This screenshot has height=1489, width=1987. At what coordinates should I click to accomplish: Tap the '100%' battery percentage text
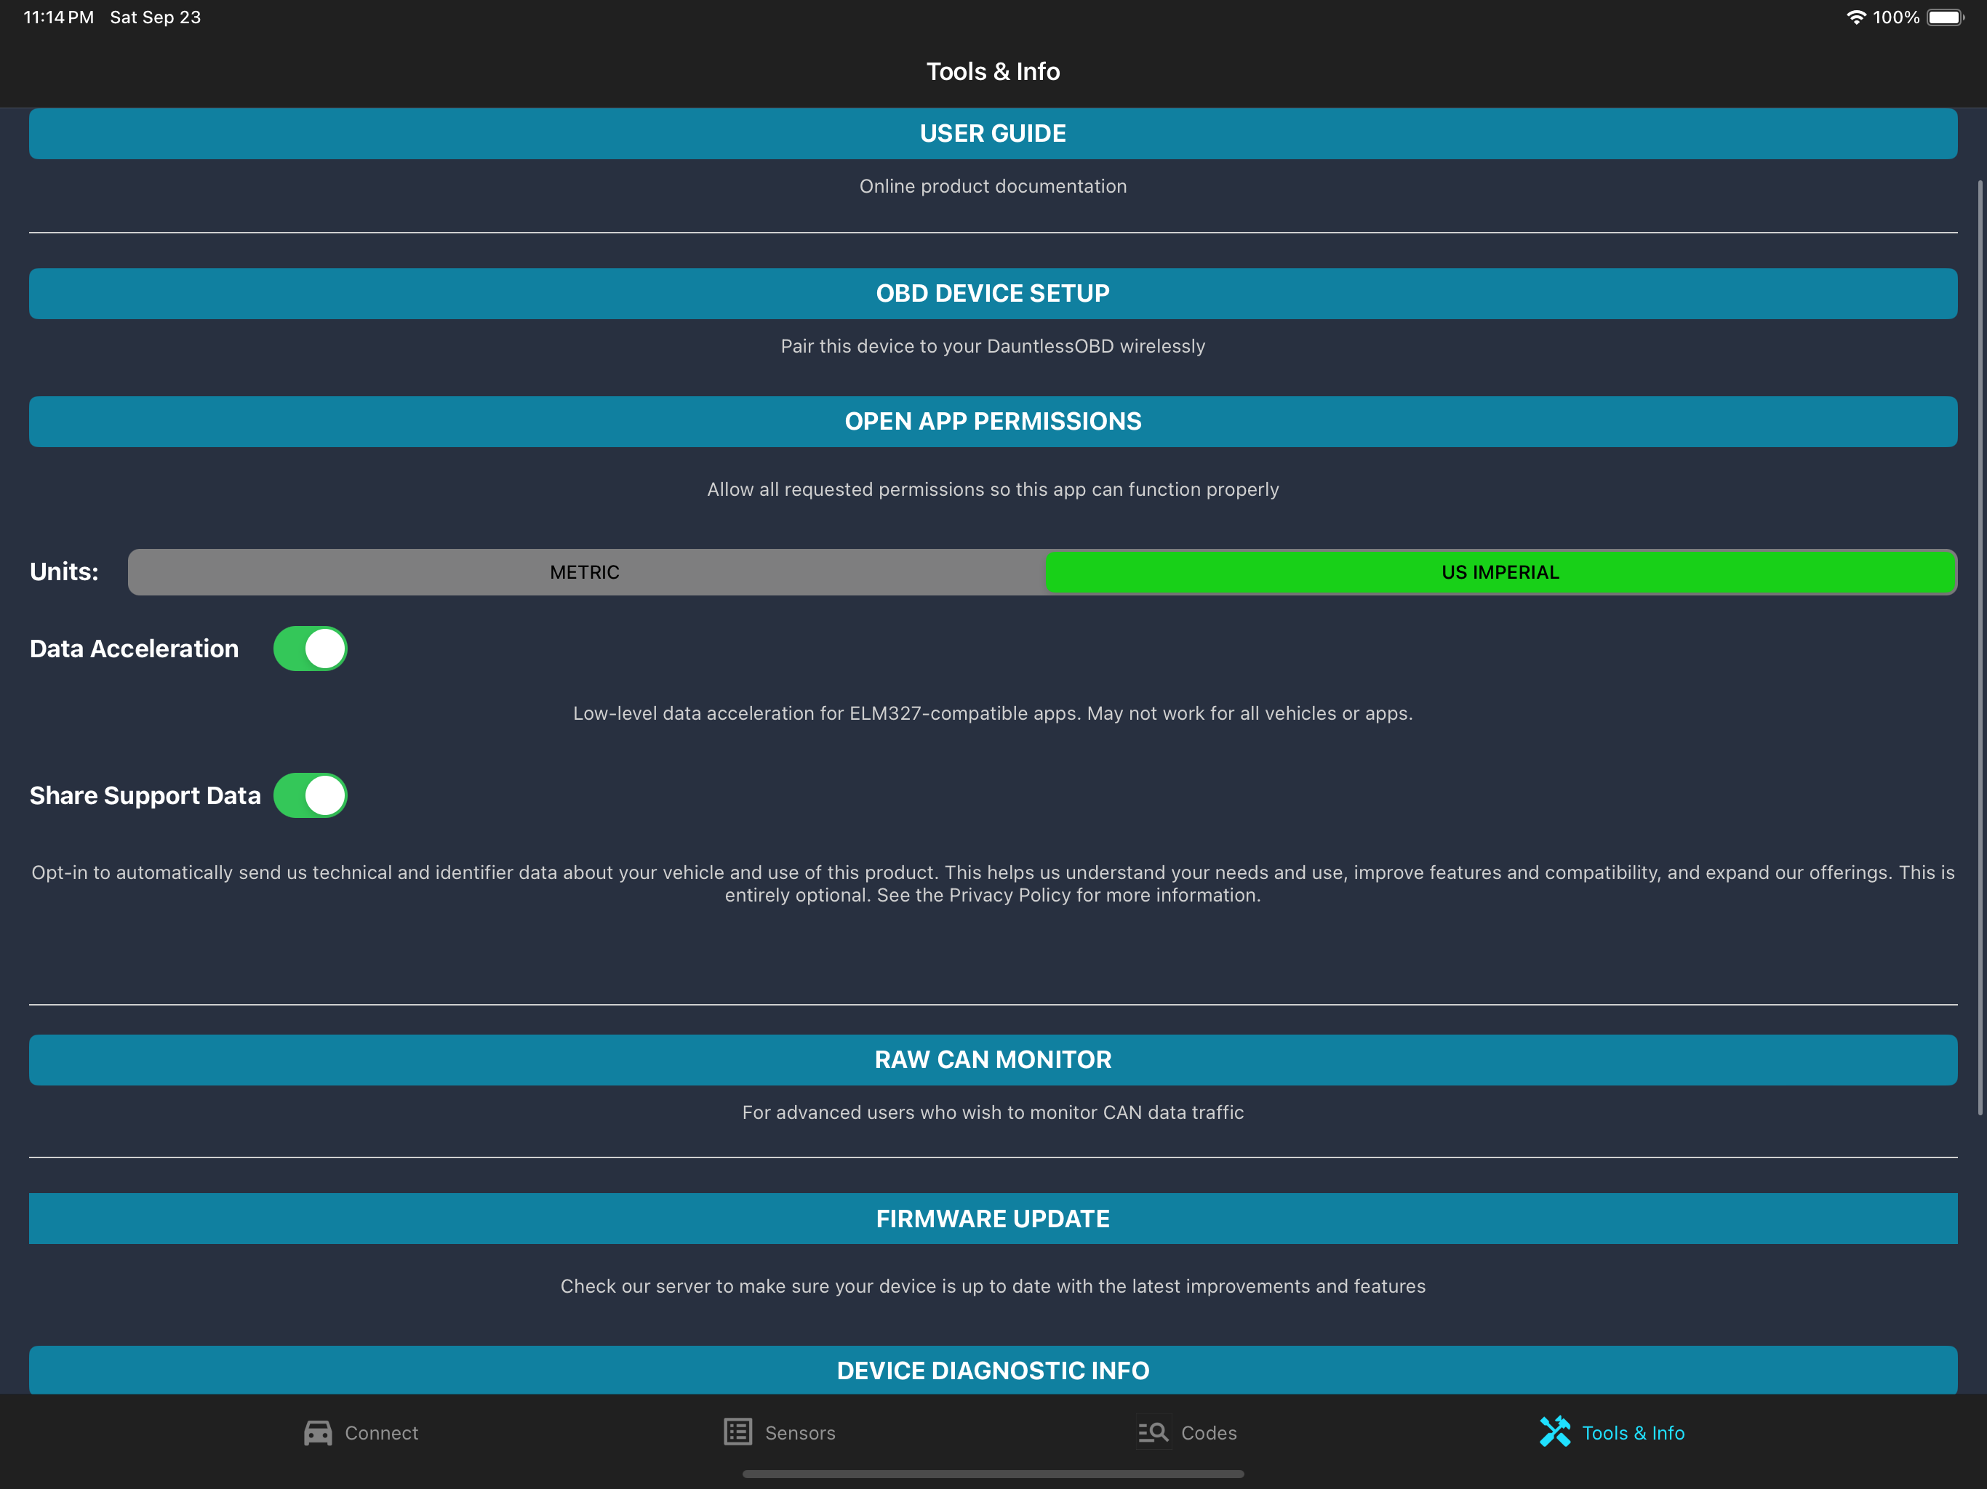pyautogui.click(x=1895, y=17)
